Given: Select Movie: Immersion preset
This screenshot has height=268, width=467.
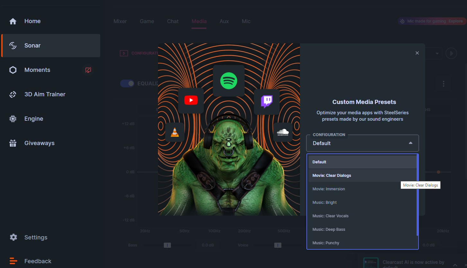Looking at the screenshot, I should [363, 189].
